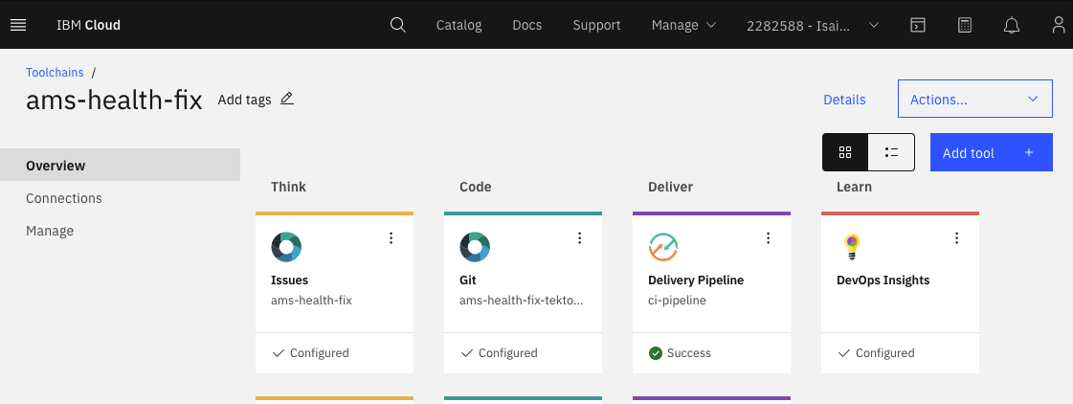Click the Deliver column heading
This screenshot has width=1073, height=404.
[x=671, y=187]
